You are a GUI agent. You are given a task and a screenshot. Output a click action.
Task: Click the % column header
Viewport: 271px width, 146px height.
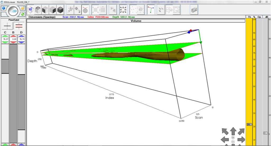click(x=254, y=17)
